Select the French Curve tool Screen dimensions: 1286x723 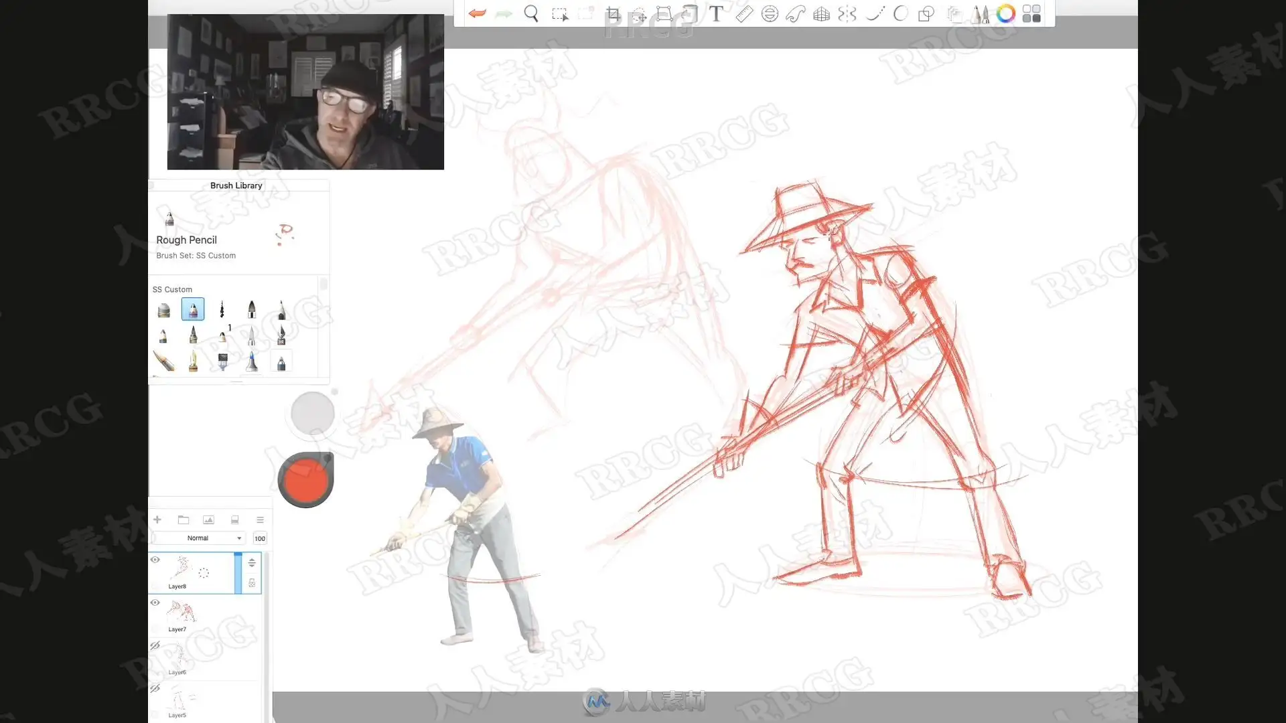point(795,13)
